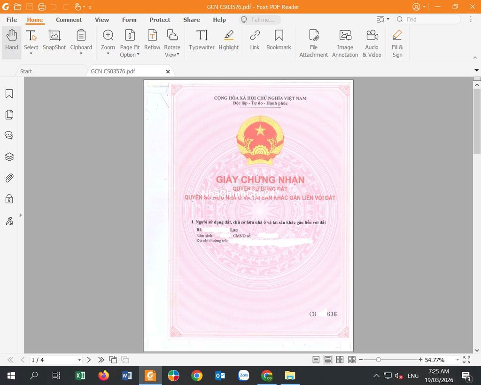
Task: Switch to facing two-page view
Action: point(340,360)
